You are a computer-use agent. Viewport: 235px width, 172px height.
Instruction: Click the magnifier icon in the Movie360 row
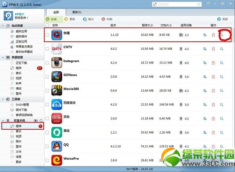222,91
